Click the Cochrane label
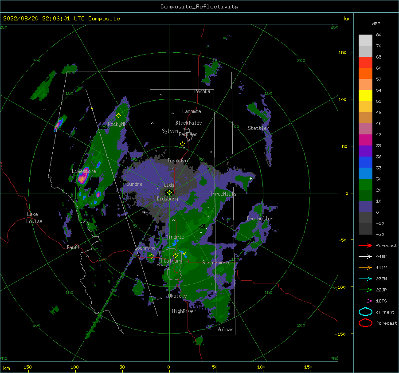399x373 pixels. click(x=145, y=248)
